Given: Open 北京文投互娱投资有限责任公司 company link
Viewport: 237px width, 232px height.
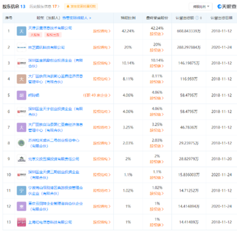Looking at the screenshot, I should [x=53, y=159].
